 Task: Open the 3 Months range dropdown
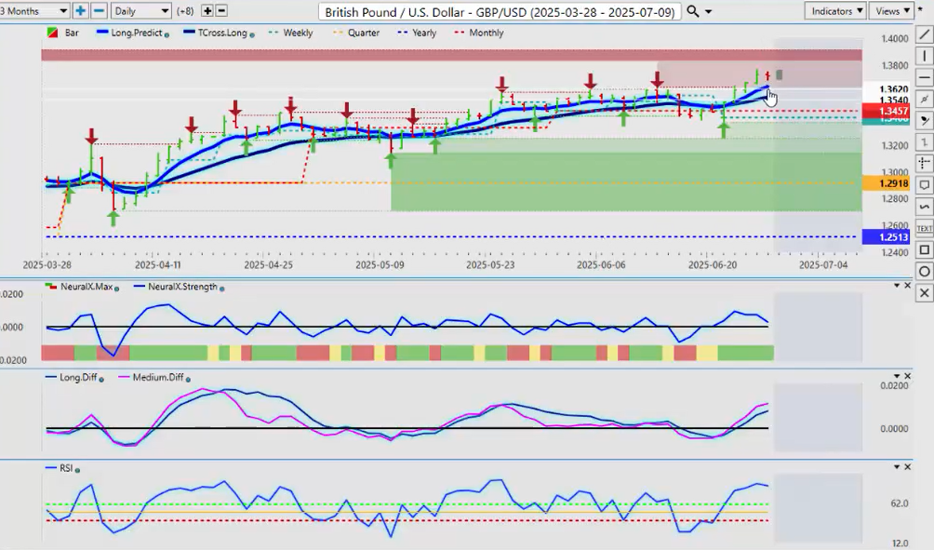coord(35,11)
